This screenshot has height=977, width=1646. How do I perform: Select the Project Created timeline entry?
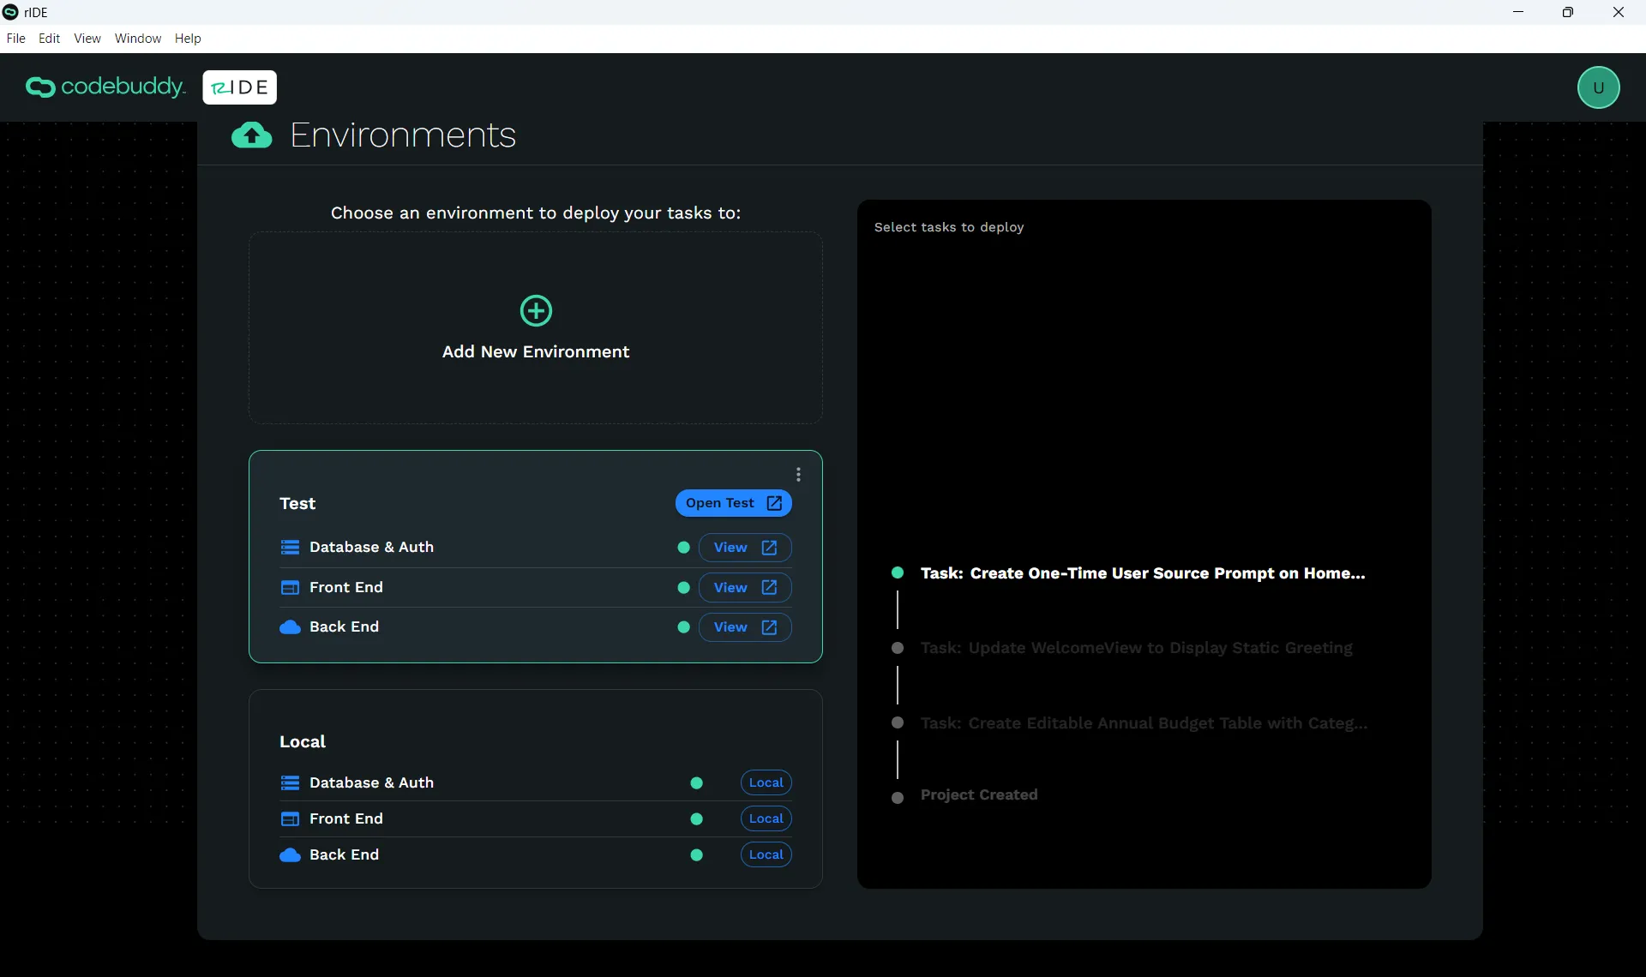(979, 795)
